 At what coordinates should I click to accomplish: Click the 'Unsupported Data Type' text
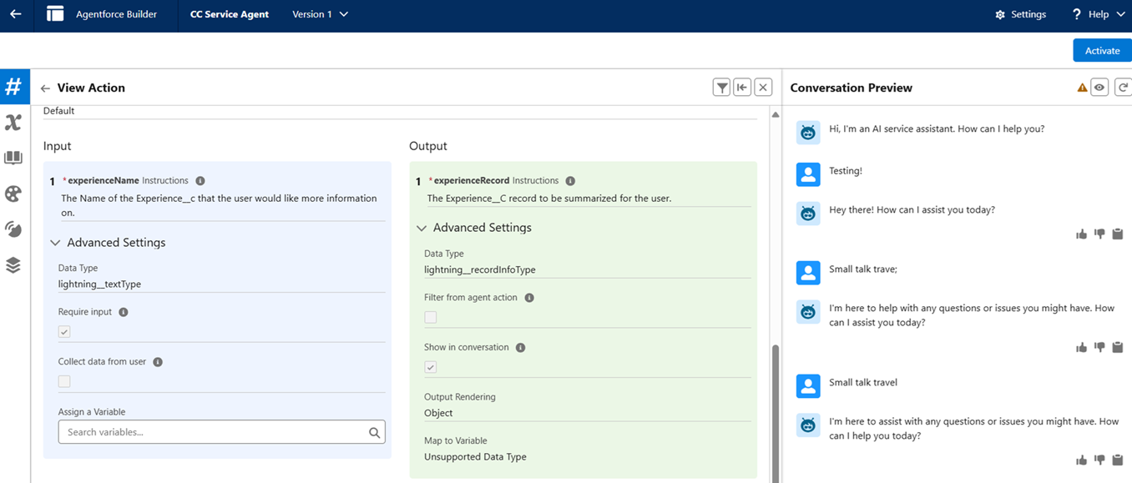pyautogui.click(x=475, y=457)
